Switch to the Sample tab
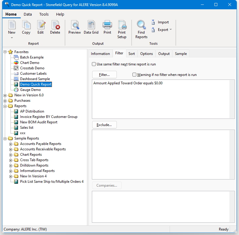This screenshot has height=235, width=239. [x=181, y=54]
